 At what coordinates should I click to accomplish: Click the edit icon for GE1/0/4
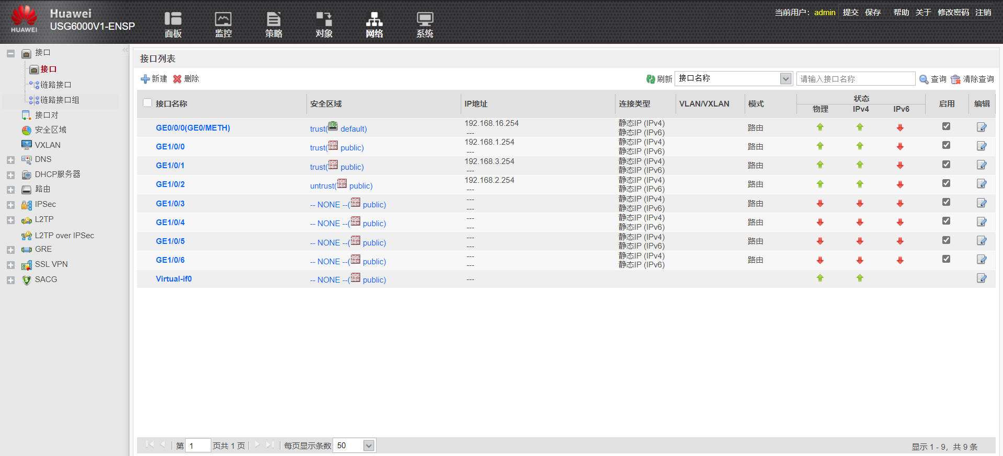point(982,221)
